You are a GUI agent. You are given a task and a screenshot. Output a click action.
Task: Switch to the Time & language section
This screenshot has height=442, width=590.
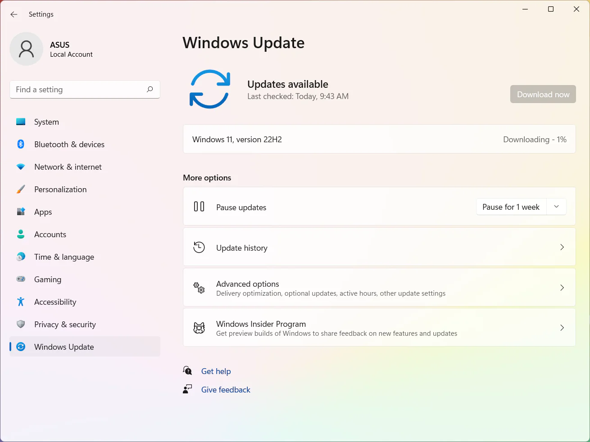pyautogui.click(x=64, y=257)
